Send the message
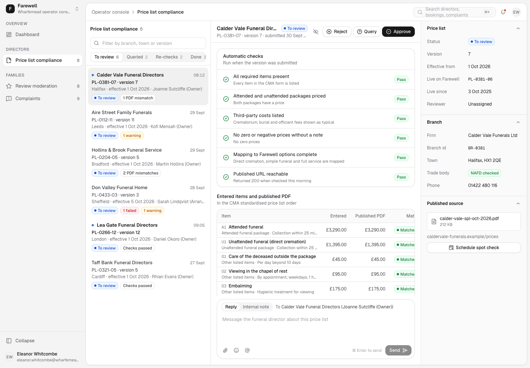This screenshot has width=530, height=368. pos(398,350)
